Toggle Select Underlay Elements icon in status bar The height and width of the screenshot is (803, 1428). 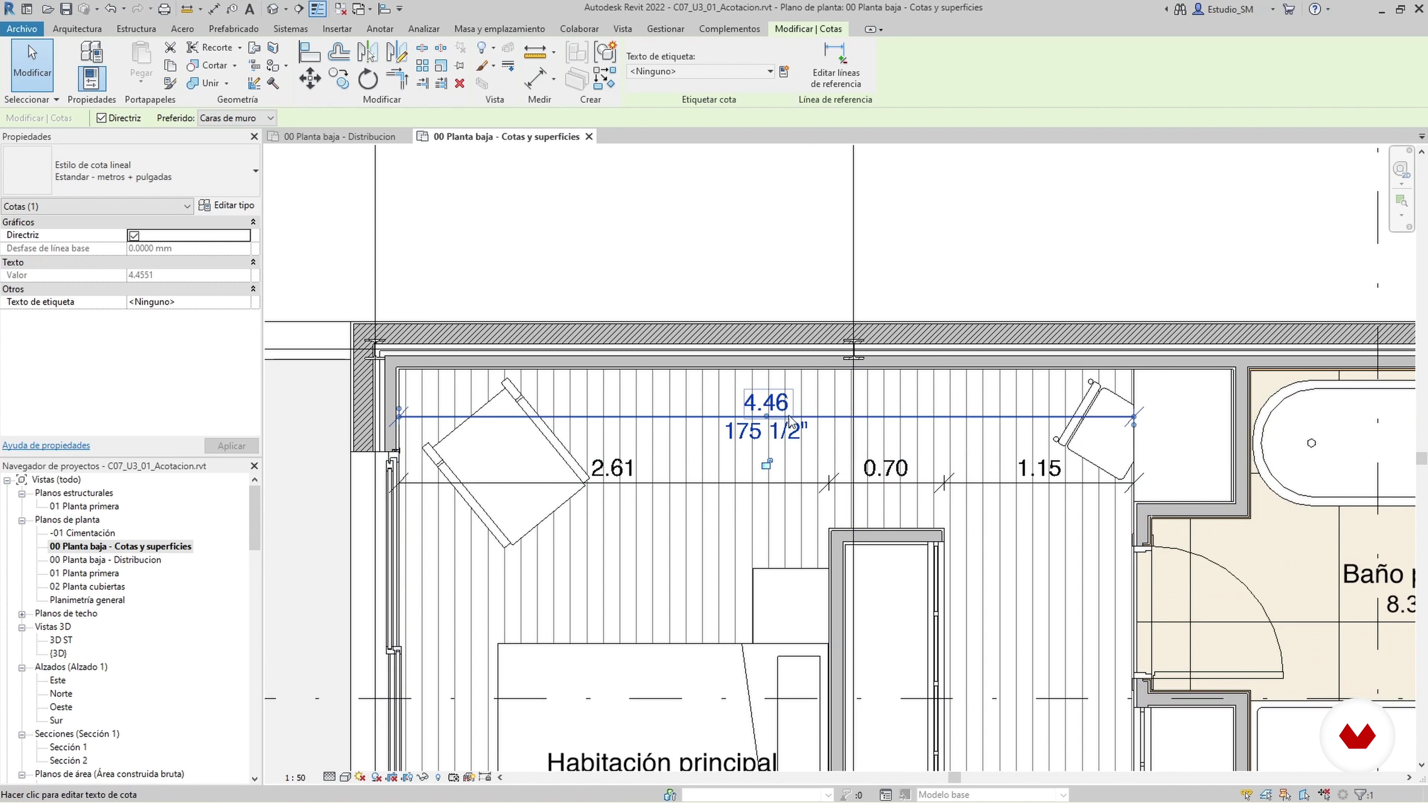point(1266,795)
